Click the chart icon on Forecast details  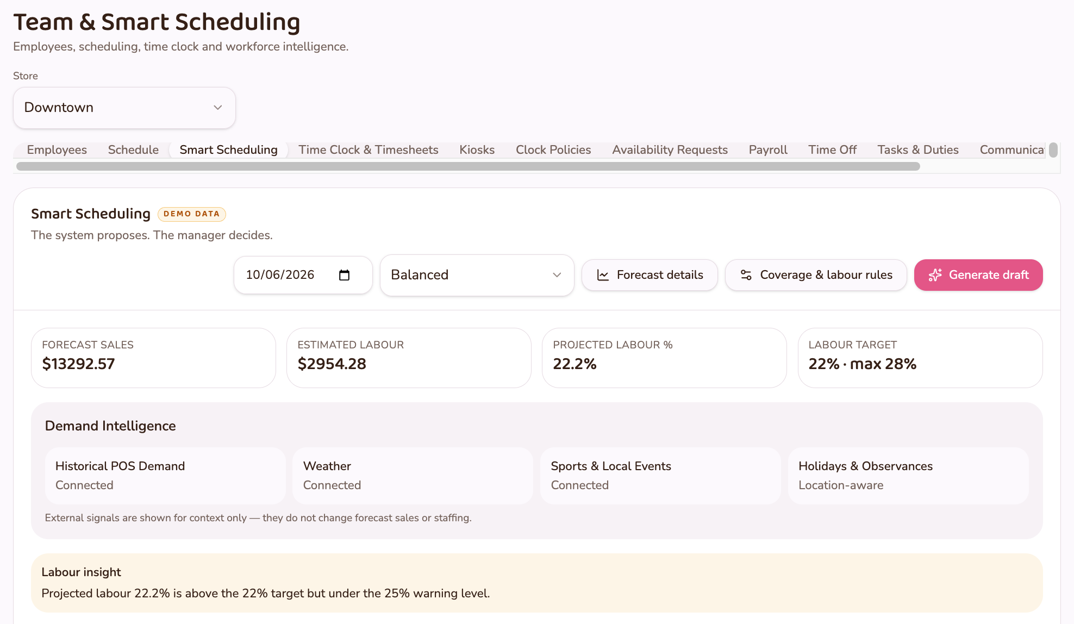click(603, 275)
